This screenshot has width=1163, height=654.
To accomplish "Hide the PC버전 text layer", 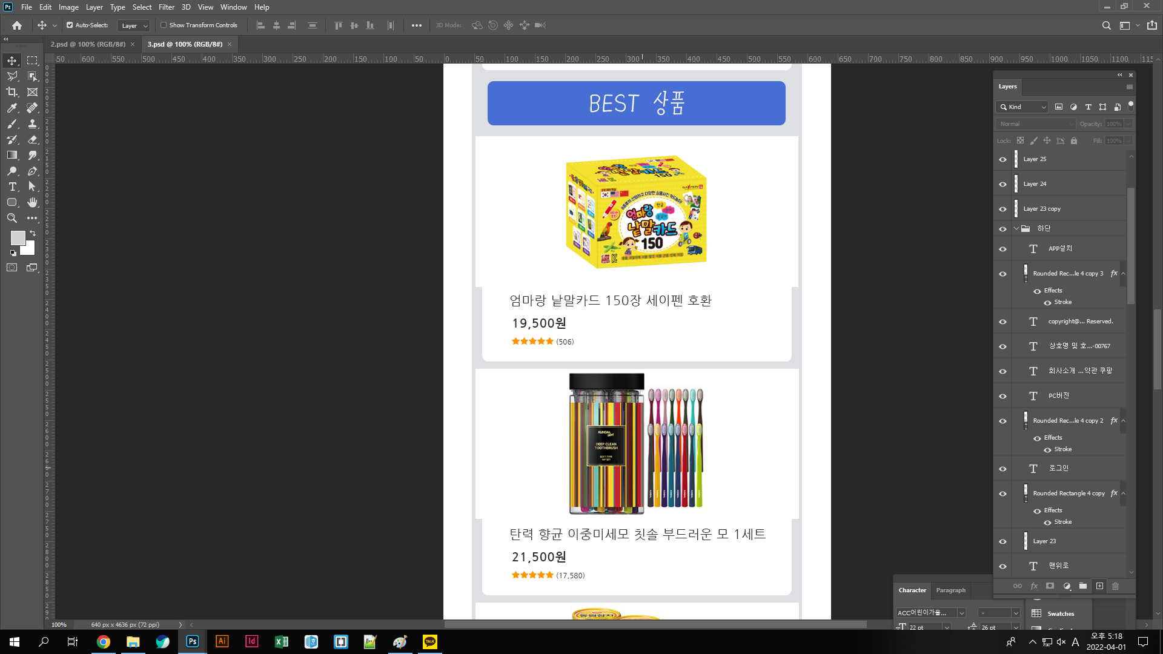I will [1002, 396].
